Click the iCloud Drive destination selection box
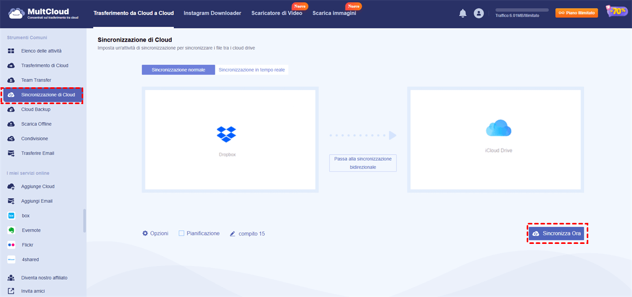 click(496, 140)
